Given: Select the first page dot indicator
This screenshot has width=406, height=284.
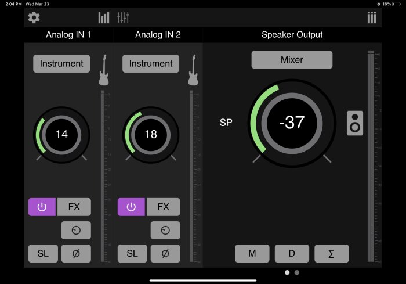Looking at the screenshot, I should point(287,272).
